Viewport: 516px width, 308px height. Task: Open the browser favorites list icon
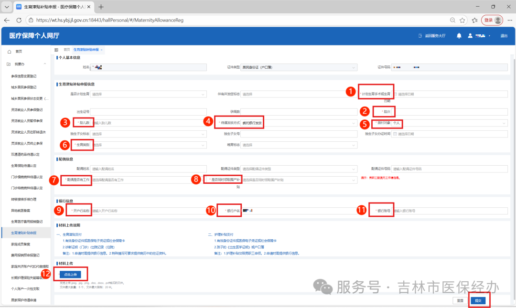click(474, 20)
